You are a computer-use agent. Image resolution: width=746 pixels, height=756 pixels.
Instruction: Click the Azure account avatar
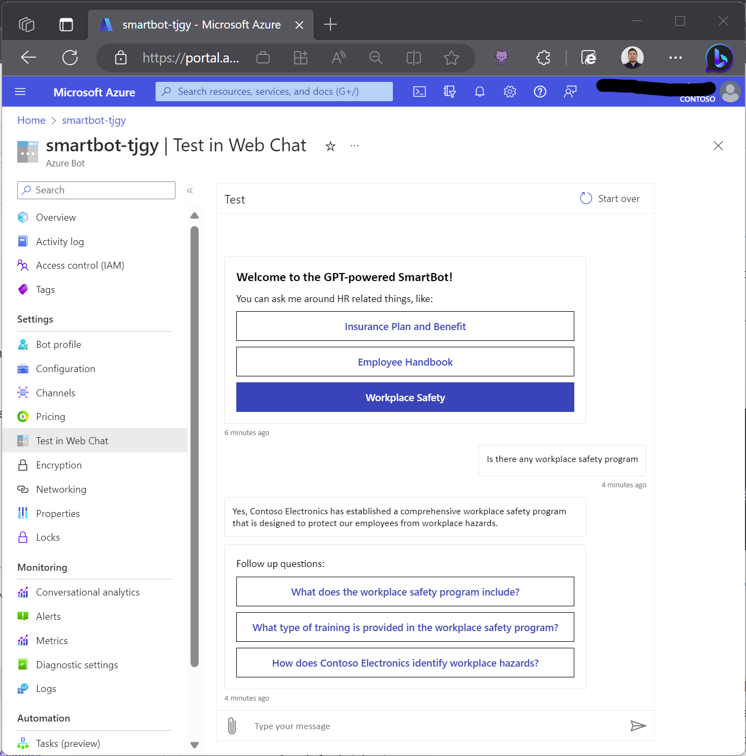coord(730,92)
